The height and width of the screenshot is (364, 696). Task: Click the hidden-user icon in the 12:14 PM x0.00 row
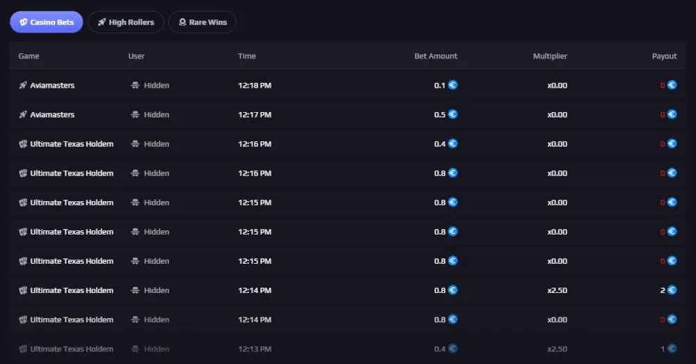tap(135, 319)
